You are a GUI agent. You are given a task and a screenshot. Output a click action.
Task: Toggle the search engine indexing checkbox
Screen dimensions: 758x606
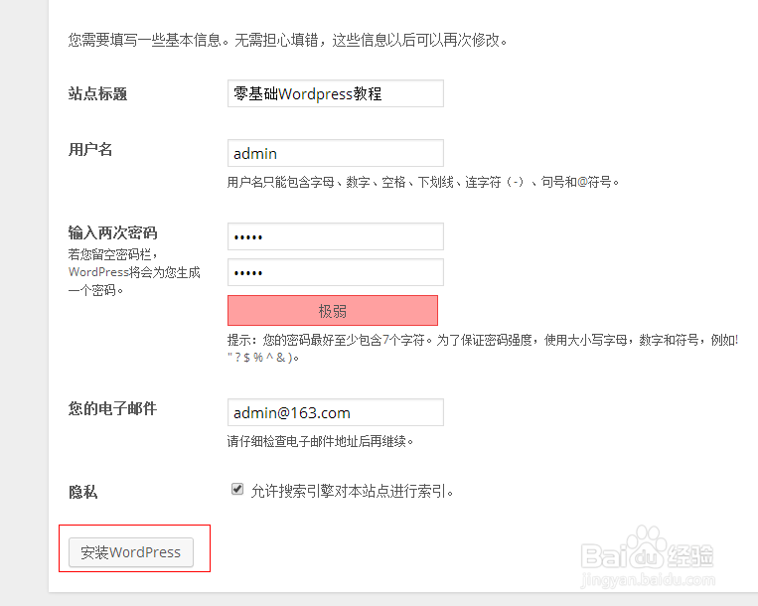(x=237, y=489)
